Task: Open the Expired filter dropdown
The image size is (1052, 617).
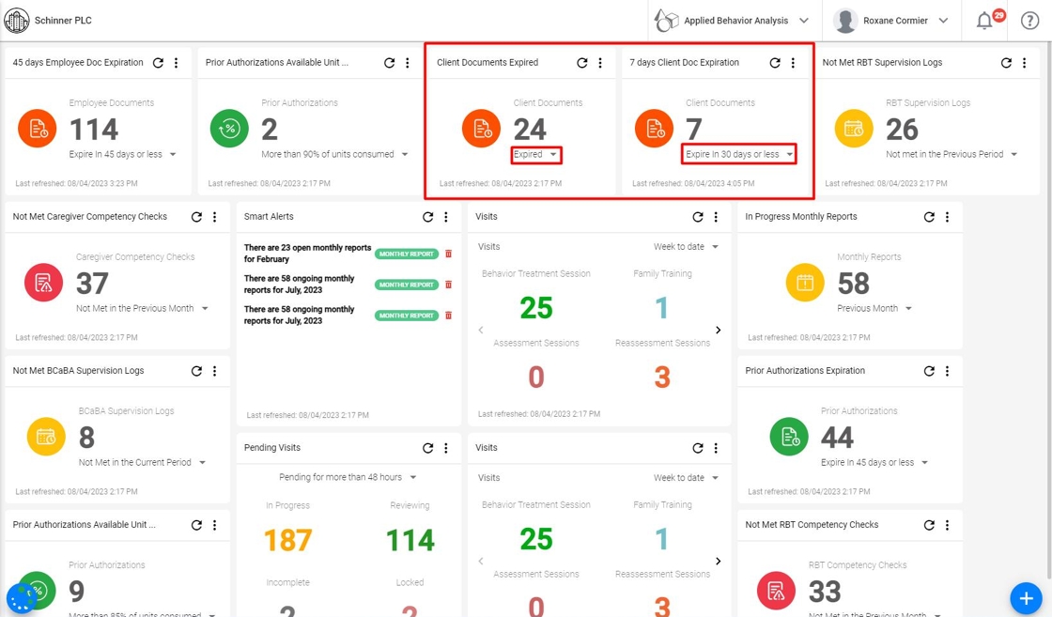Action: 535,155
